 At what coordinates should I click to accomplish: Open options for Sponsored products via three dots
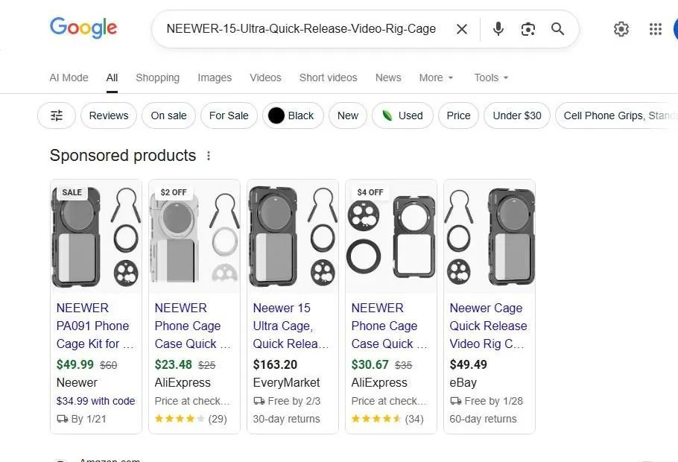point(209,156)
